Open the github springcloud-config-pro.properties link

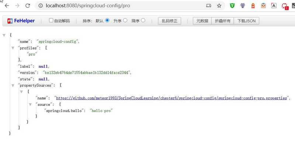[x=171, y=98]
